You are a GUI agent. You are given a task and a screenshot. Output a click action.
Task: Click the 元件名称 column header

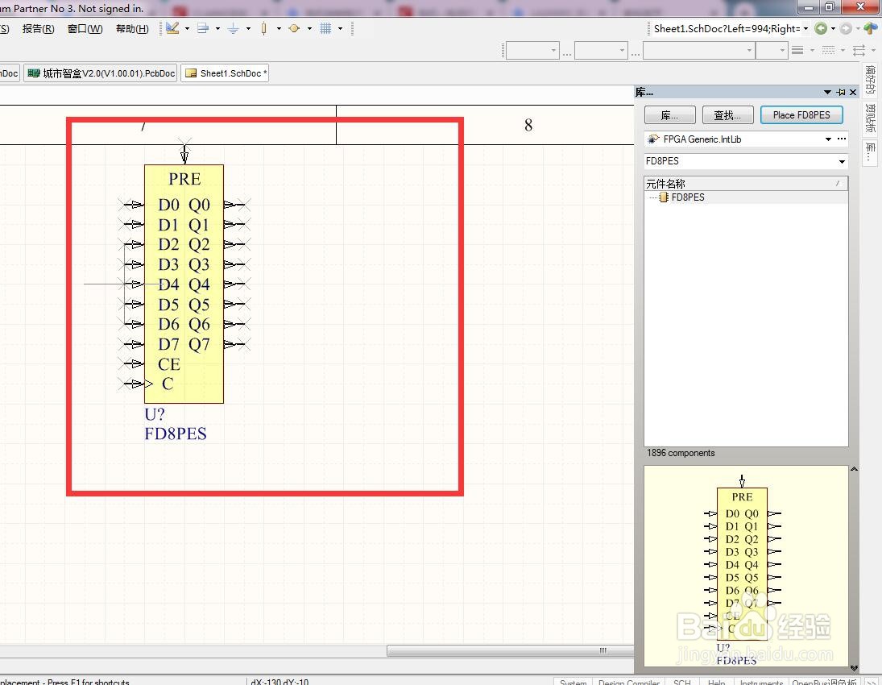pos(745,184)
